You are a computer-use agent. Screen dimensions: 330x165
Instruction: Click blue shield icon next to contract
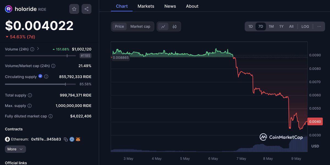[72, 139]
